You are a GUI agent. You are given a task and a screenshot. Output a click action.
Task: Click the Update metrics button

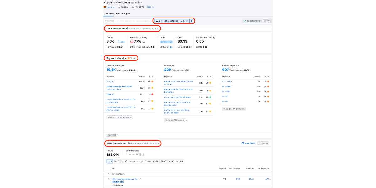point(257,21)
